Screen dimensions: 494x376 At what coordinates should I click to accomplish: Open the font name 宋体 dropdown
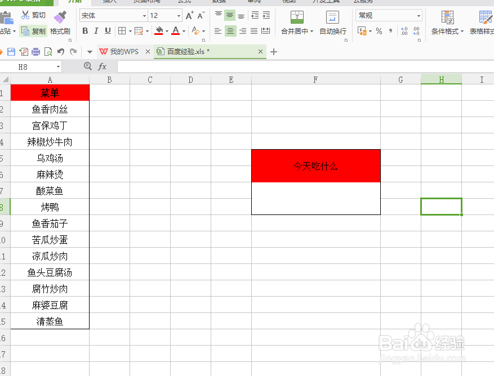coord(144,15)
